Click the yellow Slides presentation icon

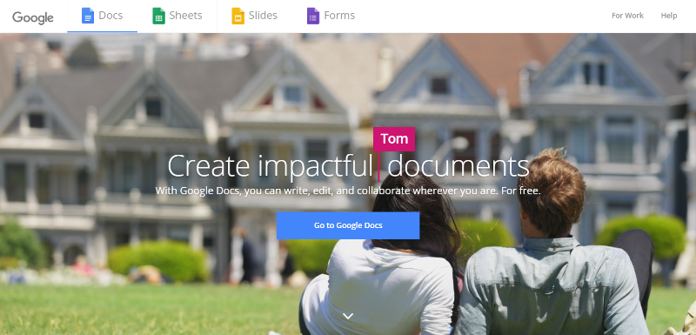[238, 16]
